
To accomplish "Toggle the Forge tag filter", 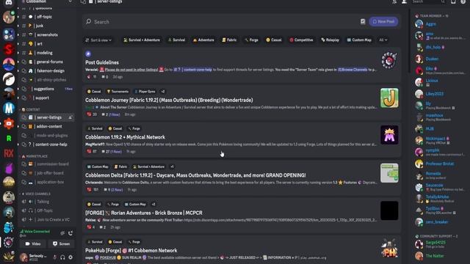I will point(251,40).
